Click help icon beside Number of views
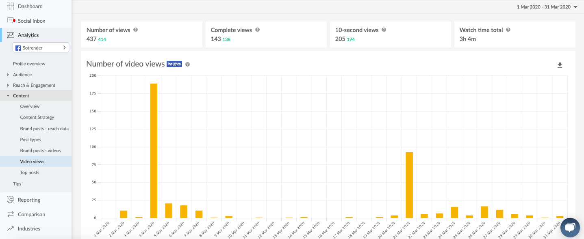 coord(135,30)
